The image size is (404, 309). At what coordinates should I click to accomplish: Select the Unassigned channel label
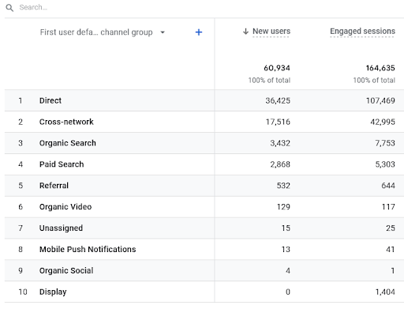coord(61,228)
